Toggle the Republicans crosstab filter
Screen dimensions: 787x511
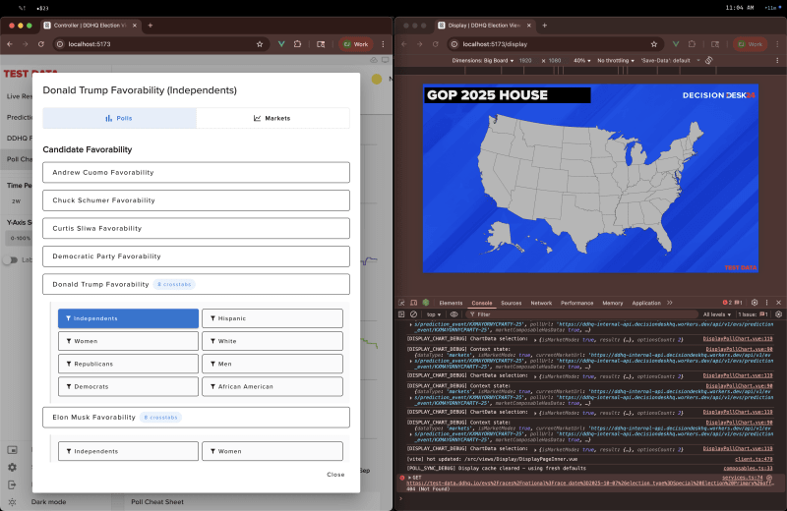[x=128, y=364]
